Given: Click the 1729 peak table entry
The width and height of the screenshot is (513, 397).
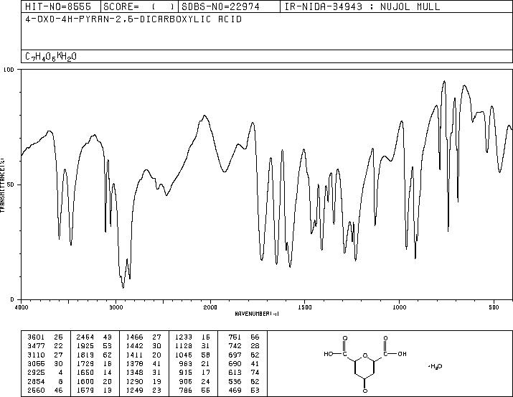Looking at the screenshot, I should [94, 363].
